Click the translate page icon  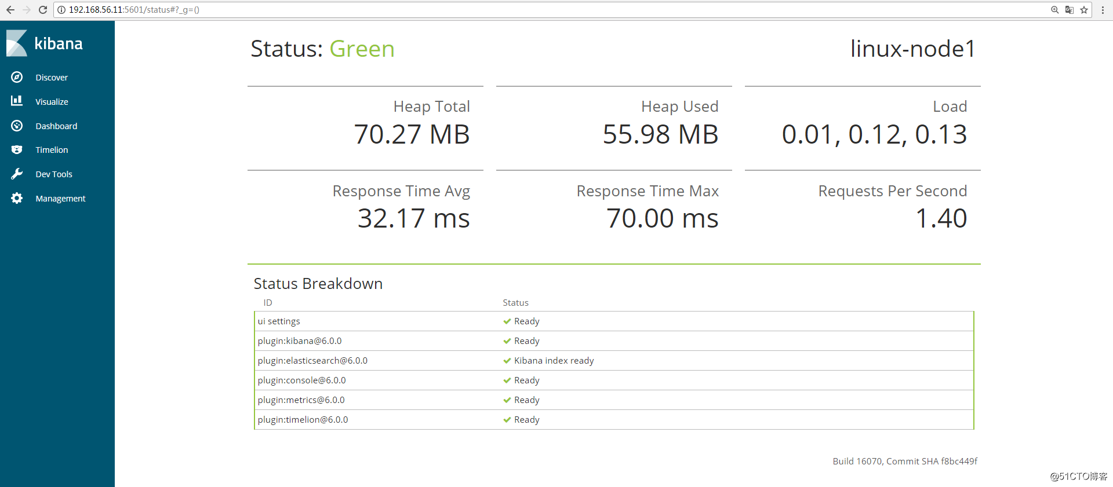1070,10
